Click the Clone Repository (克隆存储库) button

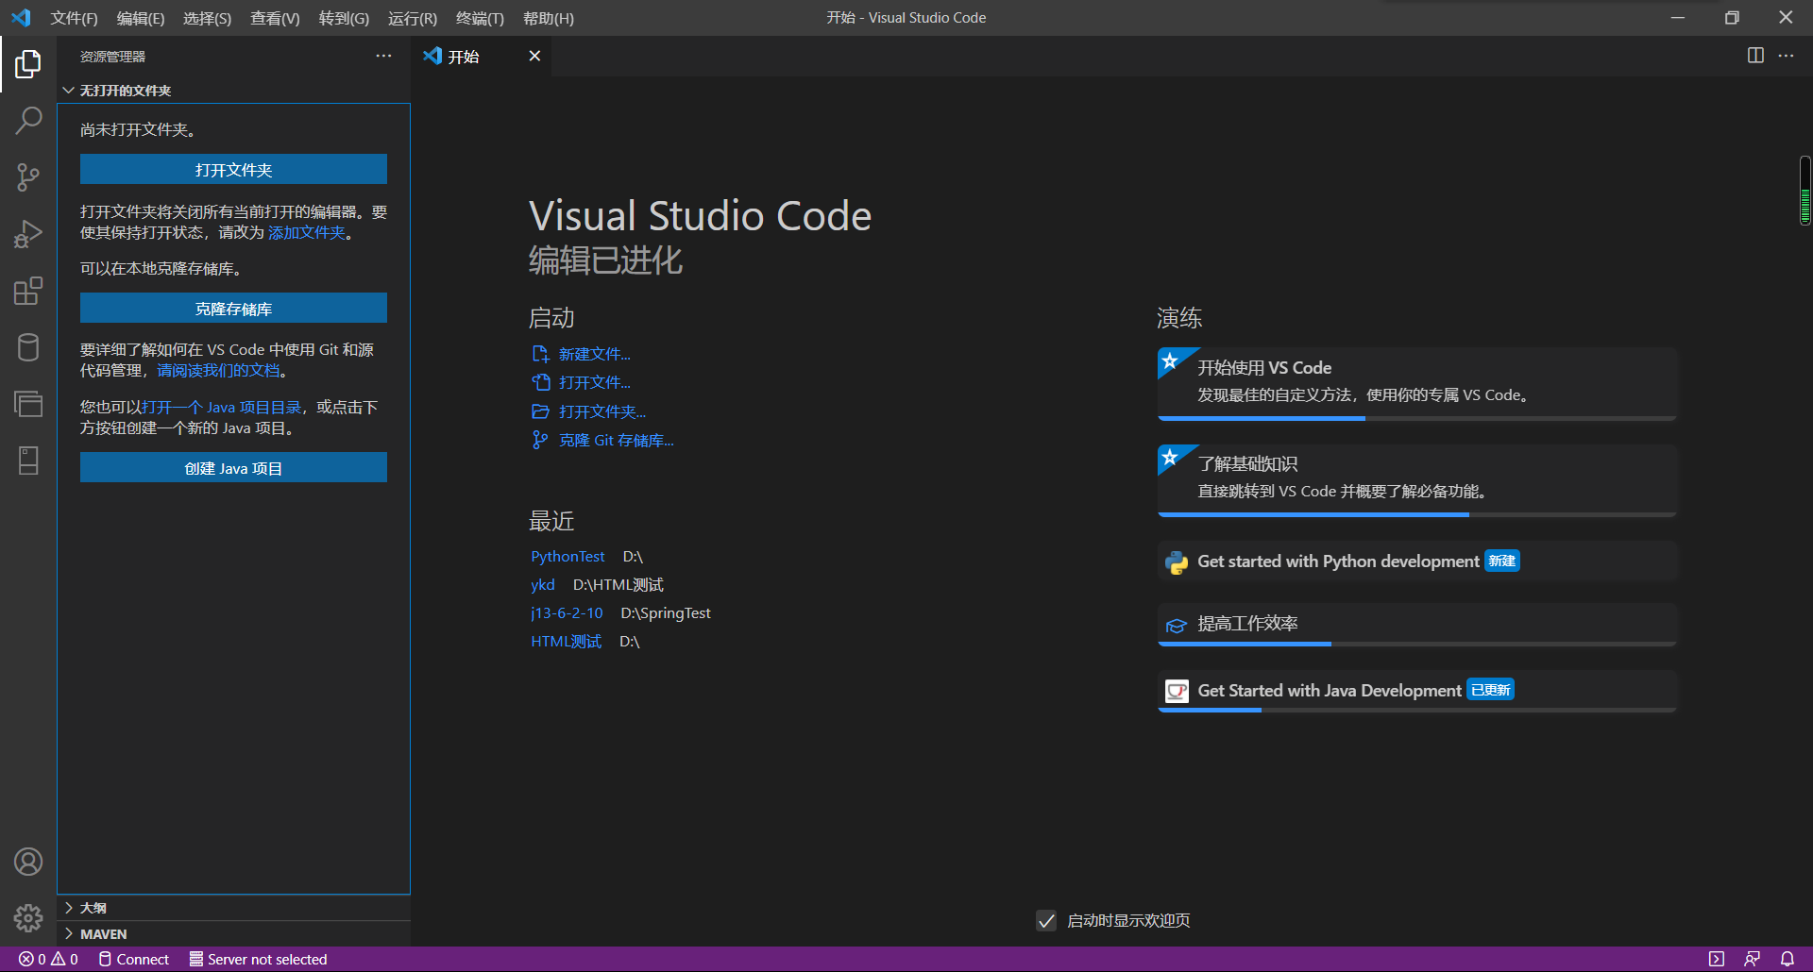click(233, 309)
